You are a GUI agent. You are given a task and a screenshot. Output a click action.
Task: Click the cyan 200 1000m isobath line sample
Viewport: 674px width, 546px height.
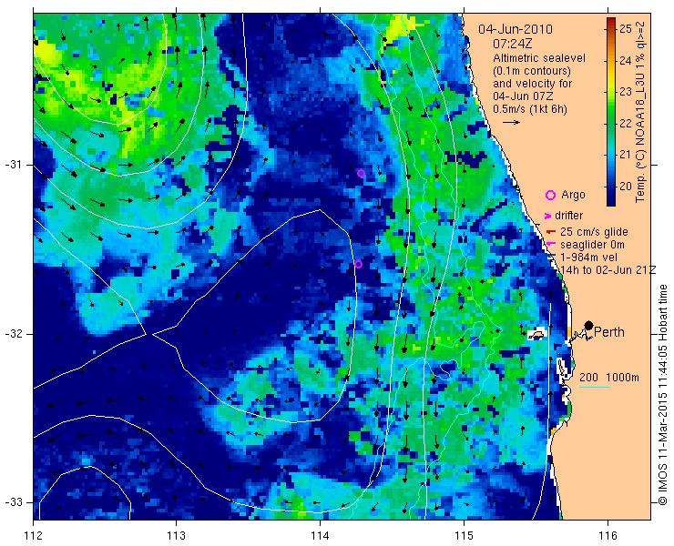click(x=595, y=387)
